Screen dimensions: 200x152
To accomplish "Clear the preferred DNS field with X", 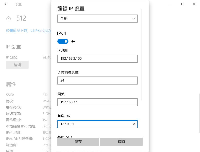I will pyautogui.click(x=134, y=124).
